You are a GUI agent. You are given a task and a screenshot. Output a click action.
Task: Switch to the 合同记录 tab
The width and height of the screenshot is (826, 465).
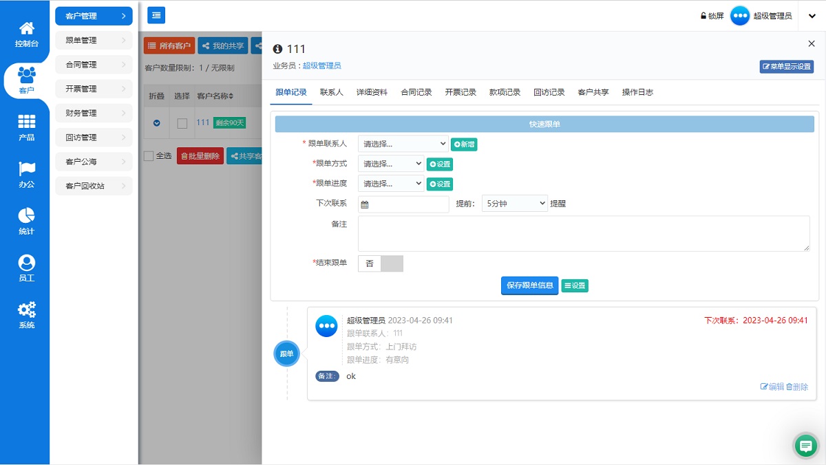coord(416,92)
